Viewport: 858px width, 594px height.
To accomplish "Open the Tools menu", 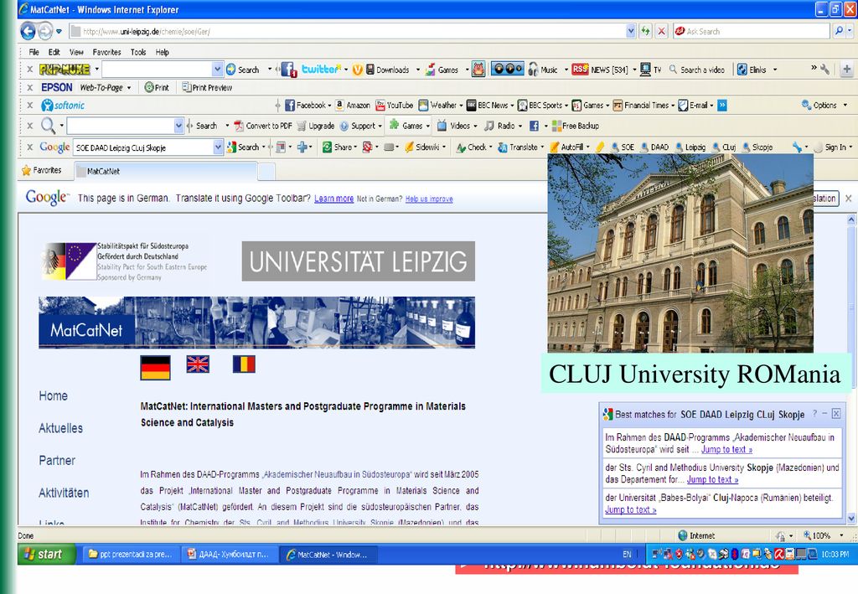I will coord(138,53).
